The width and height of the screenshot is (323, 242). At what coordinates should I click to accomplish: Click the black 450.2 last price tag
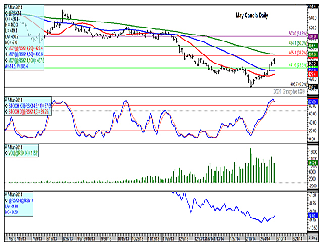[x=313, y=64]
